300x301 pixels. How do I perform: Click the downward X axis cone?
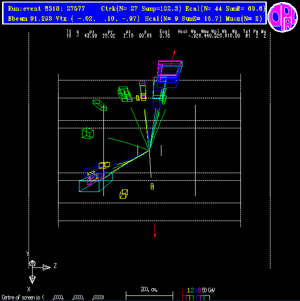[32, 280]
